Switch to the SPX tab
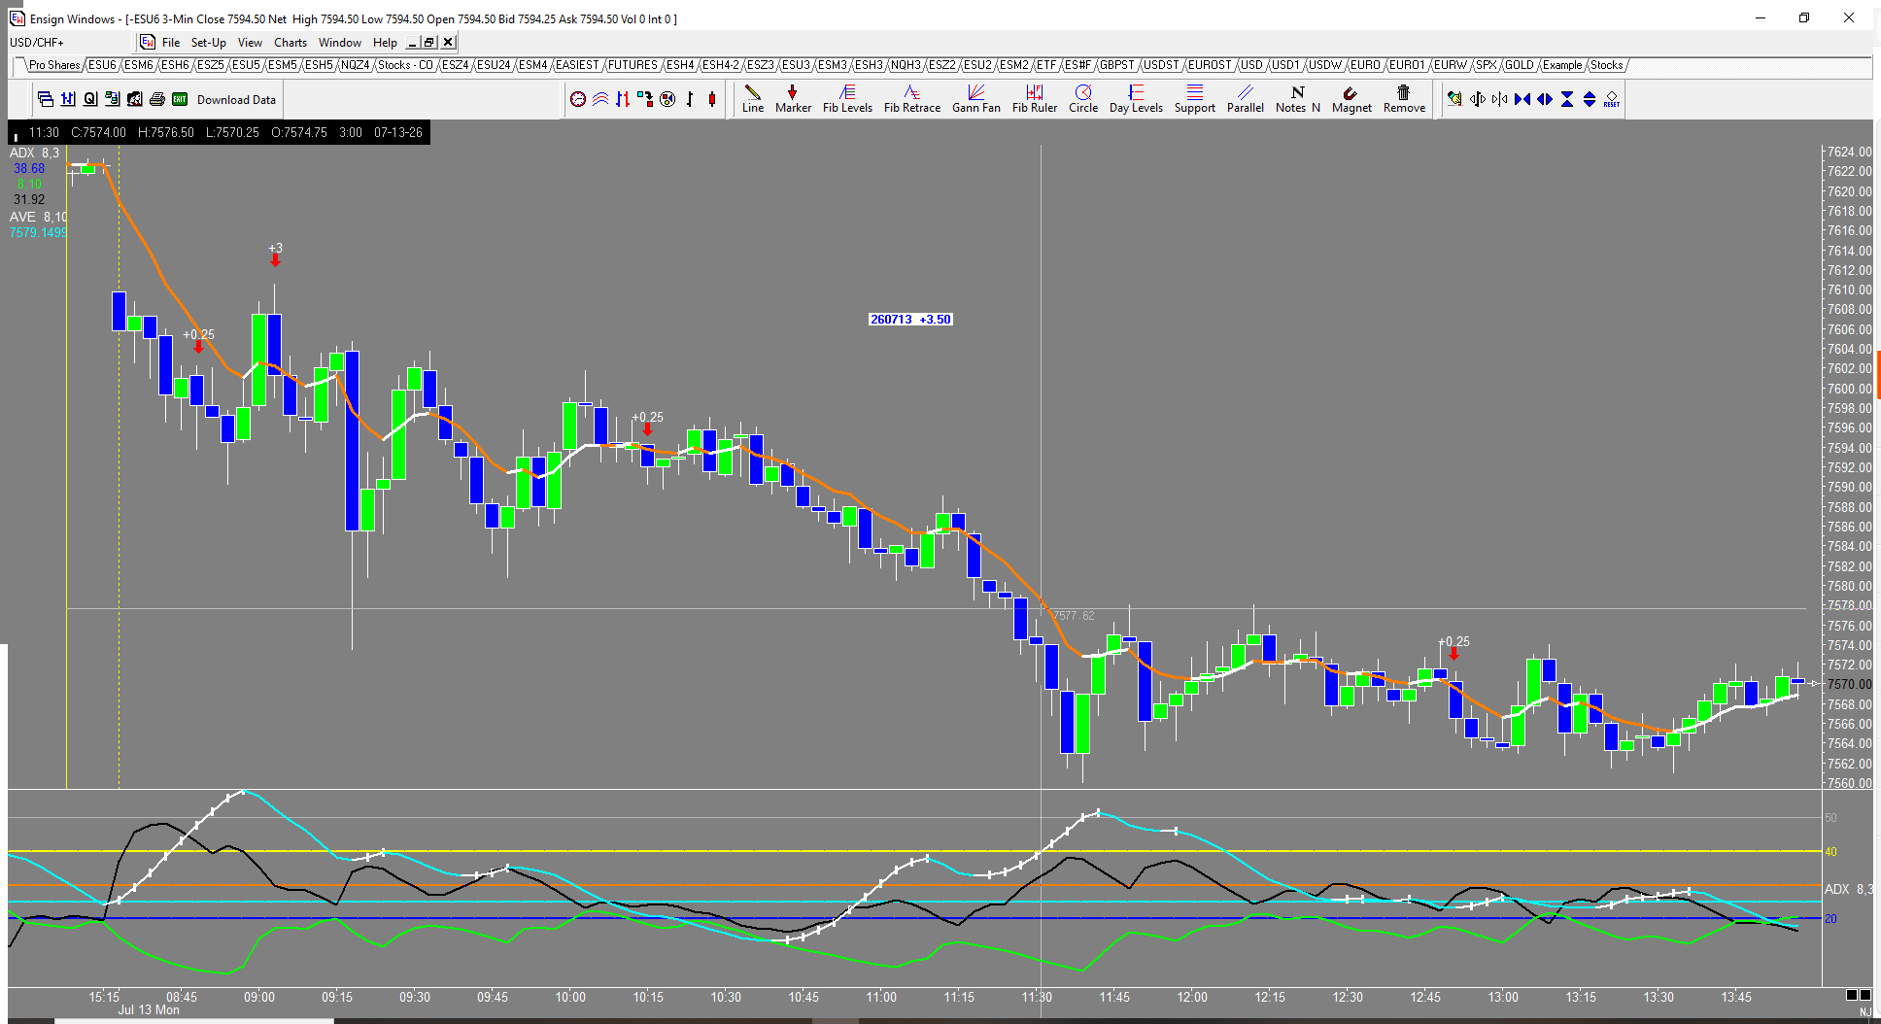 coord(1486,65)
